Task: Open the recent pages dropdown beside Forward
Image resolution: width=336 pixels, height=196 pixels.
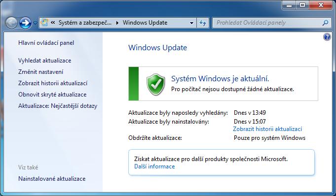Action: pyautogui.click(x=36, y=23)
